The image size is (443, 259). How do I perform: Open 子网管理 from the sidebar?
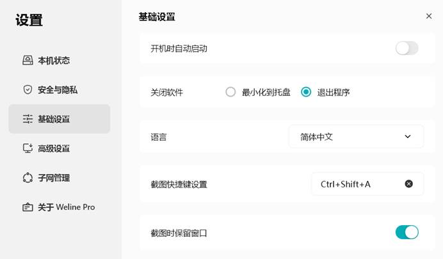[x=60, y=178]
